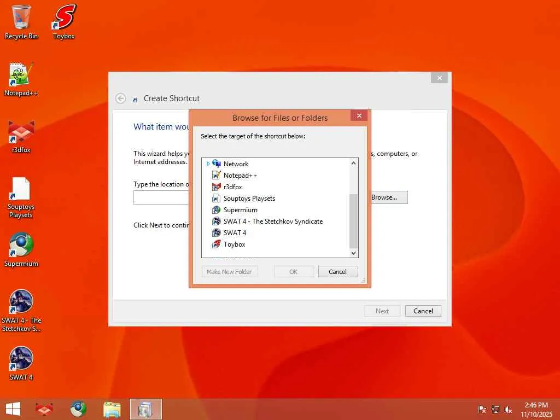The height and width of the screenshot is (420, 560).
Task: Click Make New Folder button
Action: [x=229, y=272]
